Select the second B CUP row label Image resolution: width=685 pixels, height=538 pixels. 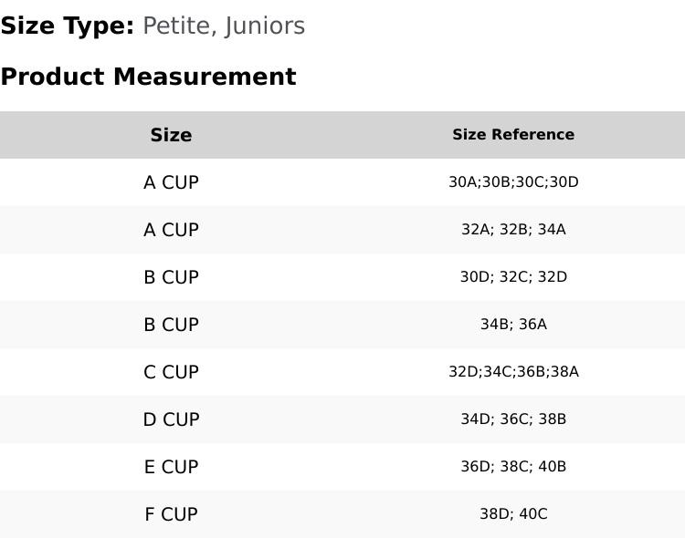[171, 325]
